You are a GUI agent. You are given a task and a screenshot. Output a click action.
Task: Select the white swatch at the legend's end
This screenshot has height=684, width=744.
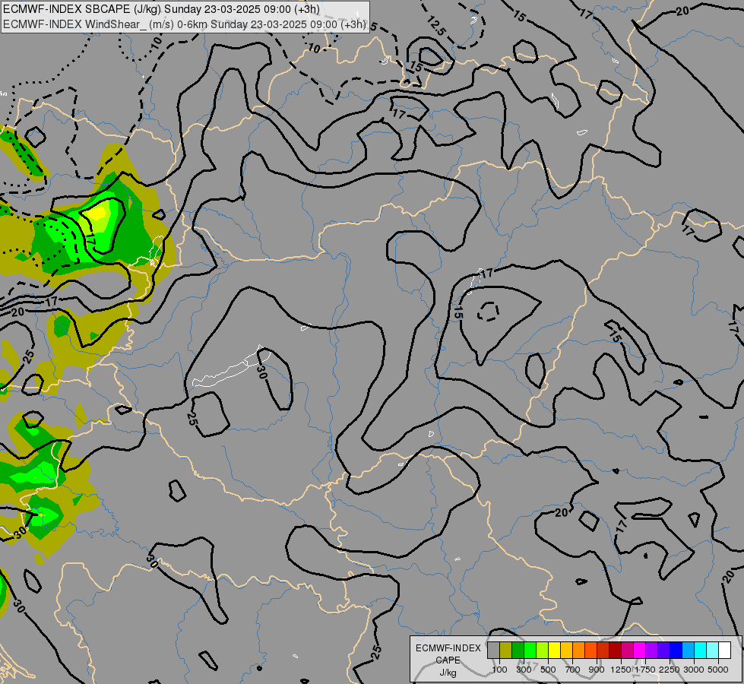pos(724,650)
